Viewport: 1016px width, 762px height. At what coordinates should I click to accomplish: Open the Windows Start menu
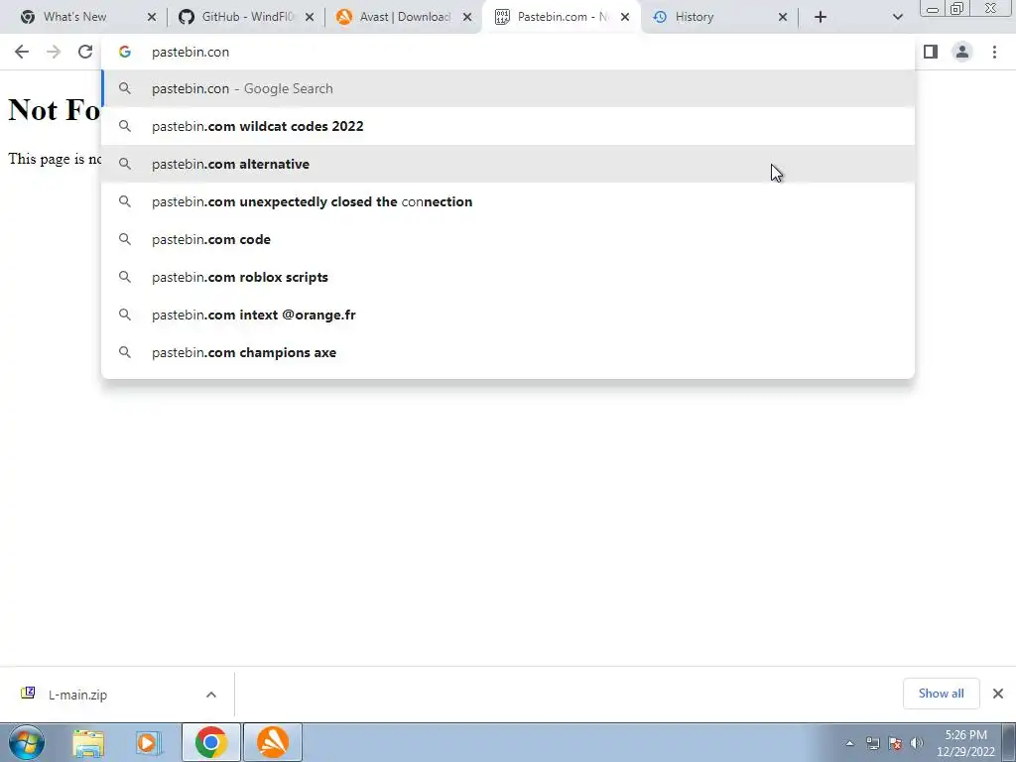pos(27,742)
